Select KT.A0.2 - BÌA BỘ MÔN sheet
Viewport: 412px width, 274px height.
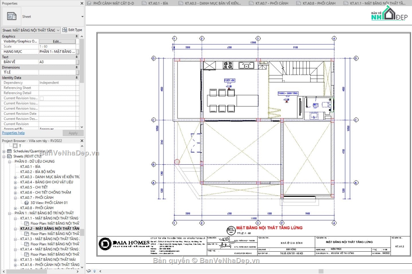[37, 172]
